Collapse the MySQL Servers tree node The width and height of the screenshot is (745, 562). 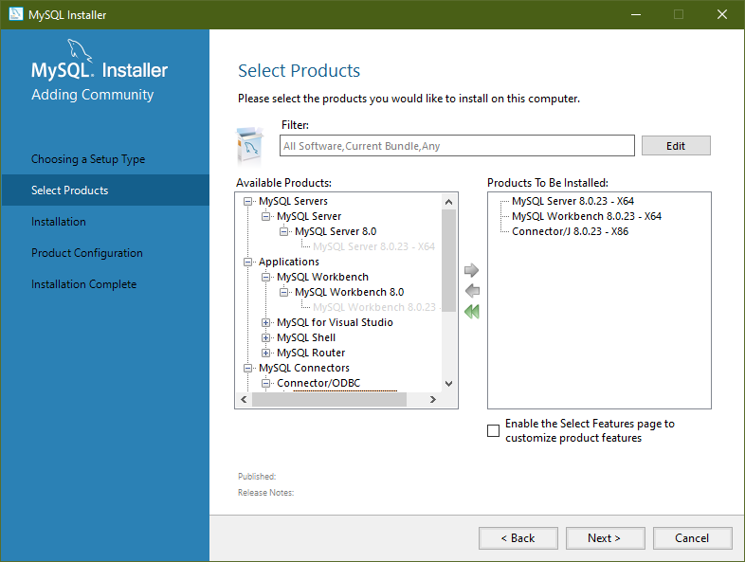[247, 202]
